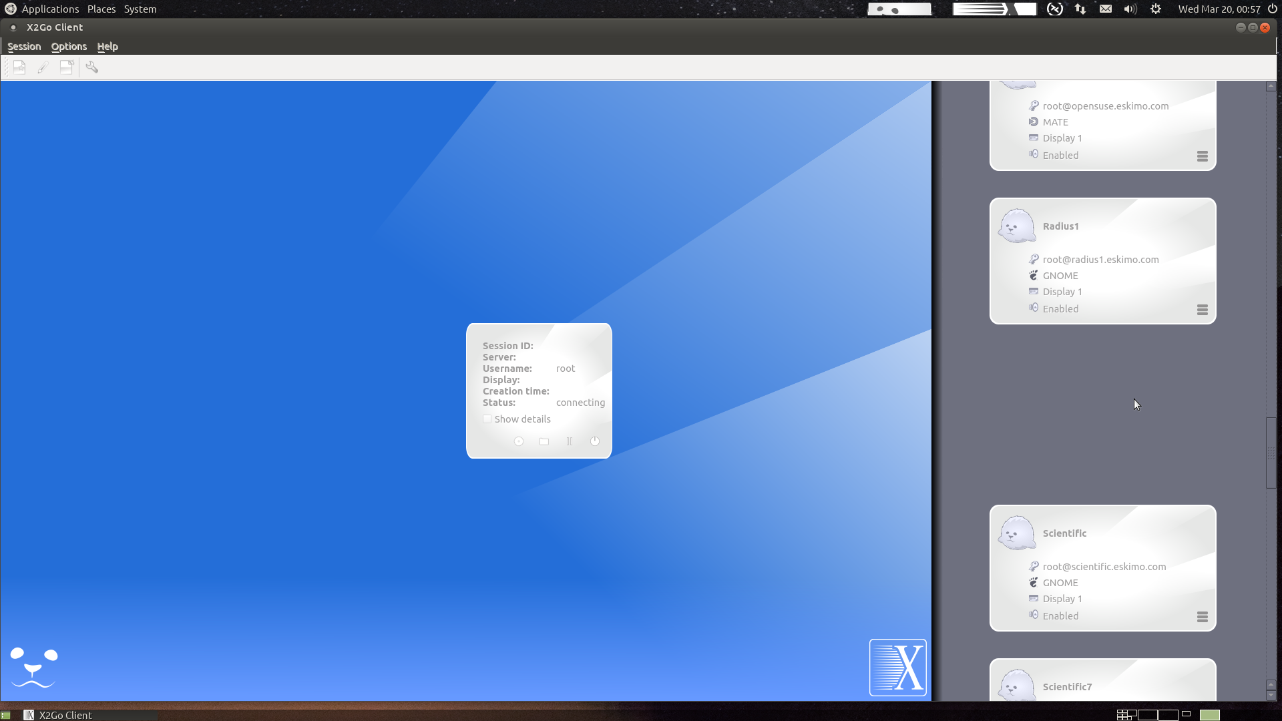Open the System menu in top panel
This screenshot has width=1282, height=721.
point(140,9)
